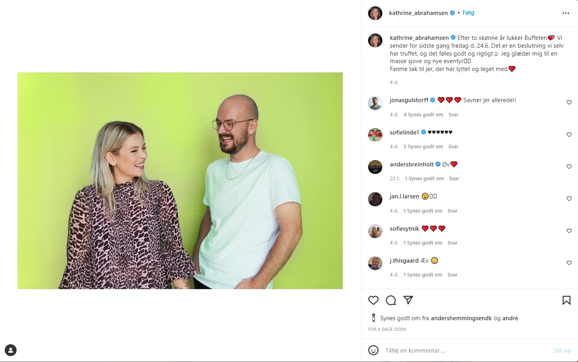This screenshot has height=362, width=578.
Task: Click the Slå op post button
Action: pyautogui.click(x=562, y=351)
